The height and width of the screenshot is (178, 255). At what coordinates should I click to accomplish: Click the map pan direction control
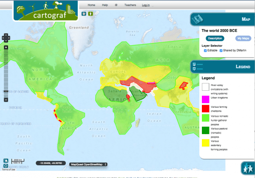click(x=6, y=37)
